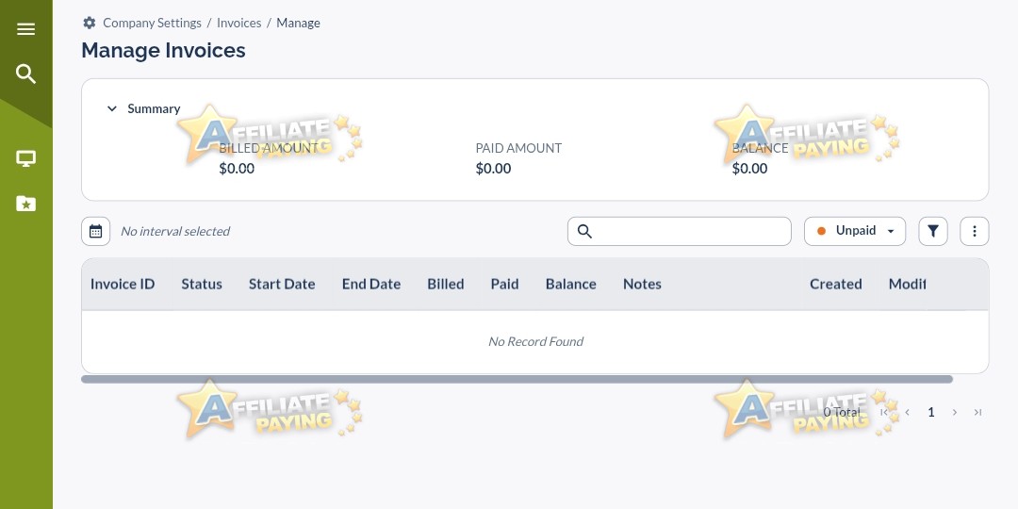Sort by Modified column header
The image size is (1018, 509).
pos(907,284)
